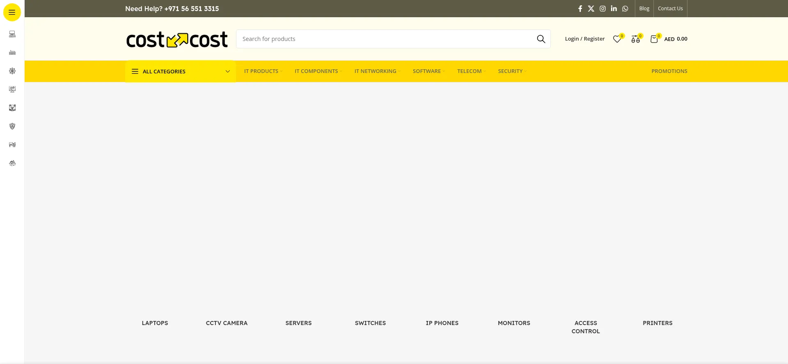This screenshot has width=788, height=364.
Task: Open the compare products icon
Action: 635,39
